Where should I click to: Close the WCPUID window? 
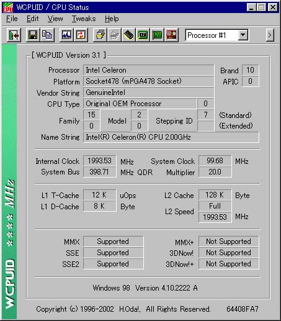272,7
